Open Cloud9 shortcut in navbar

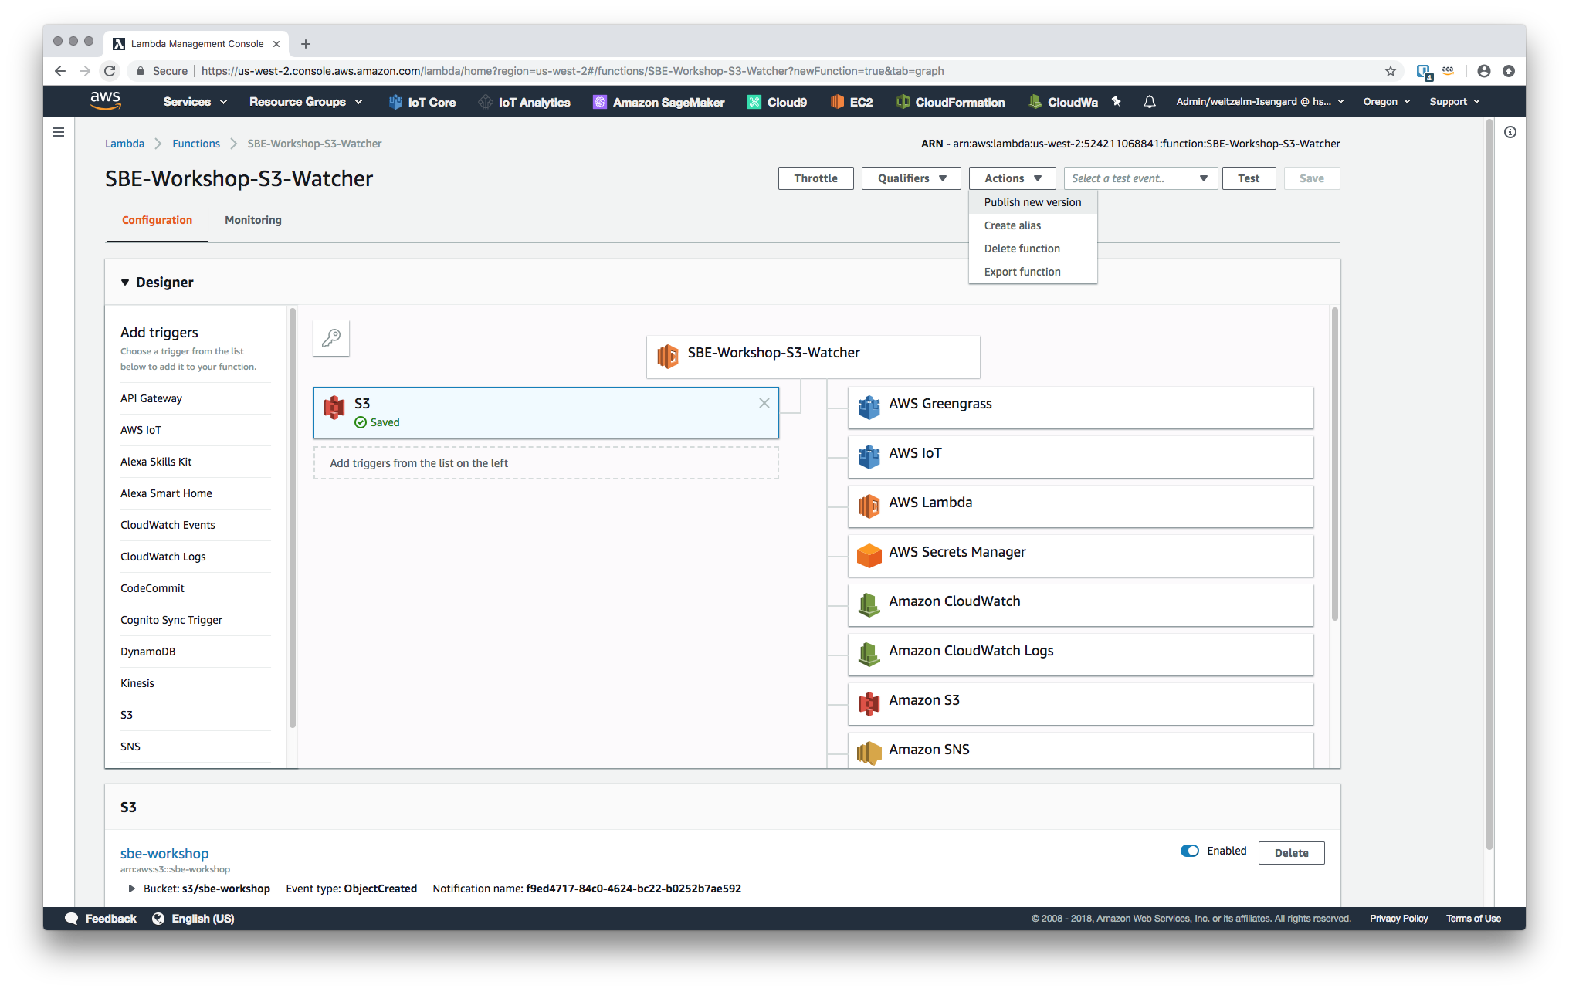click(x=777, y=102)
